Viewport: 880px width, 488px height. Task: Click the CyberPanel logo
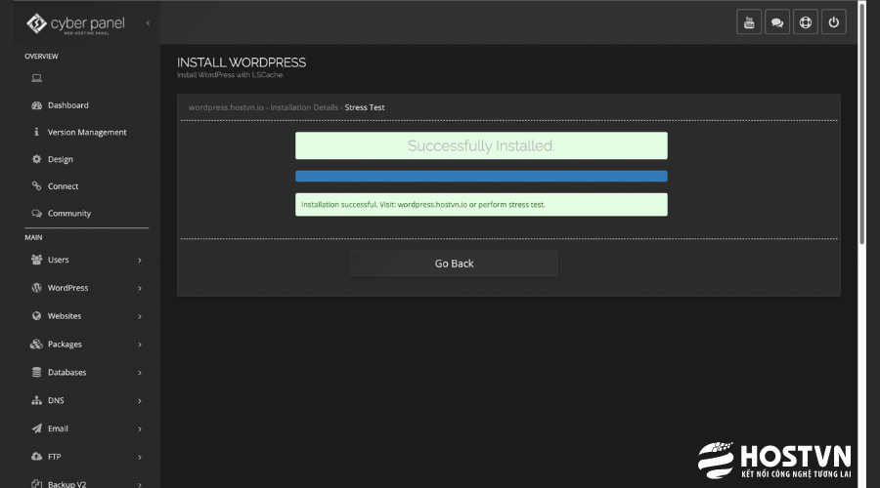pyautogui.click(x=75, y=23)
